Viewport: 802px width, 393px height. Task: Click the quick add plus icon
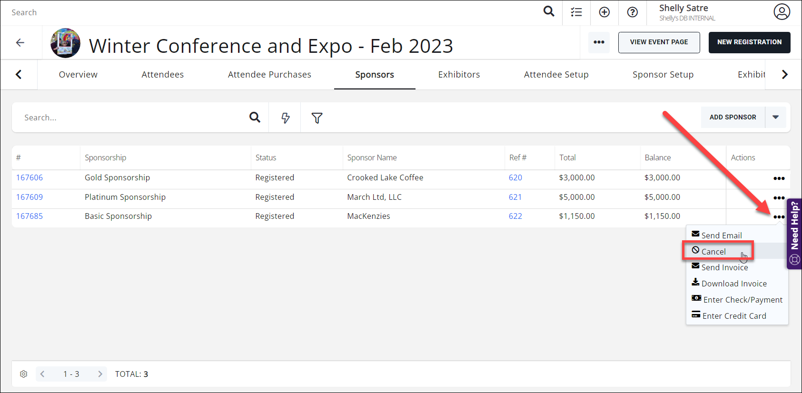click(604, 12)
